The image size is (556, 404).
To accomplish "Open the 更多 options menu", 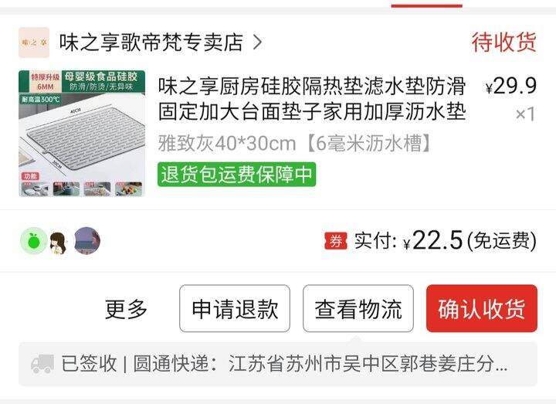I will (x=126, y=308).
